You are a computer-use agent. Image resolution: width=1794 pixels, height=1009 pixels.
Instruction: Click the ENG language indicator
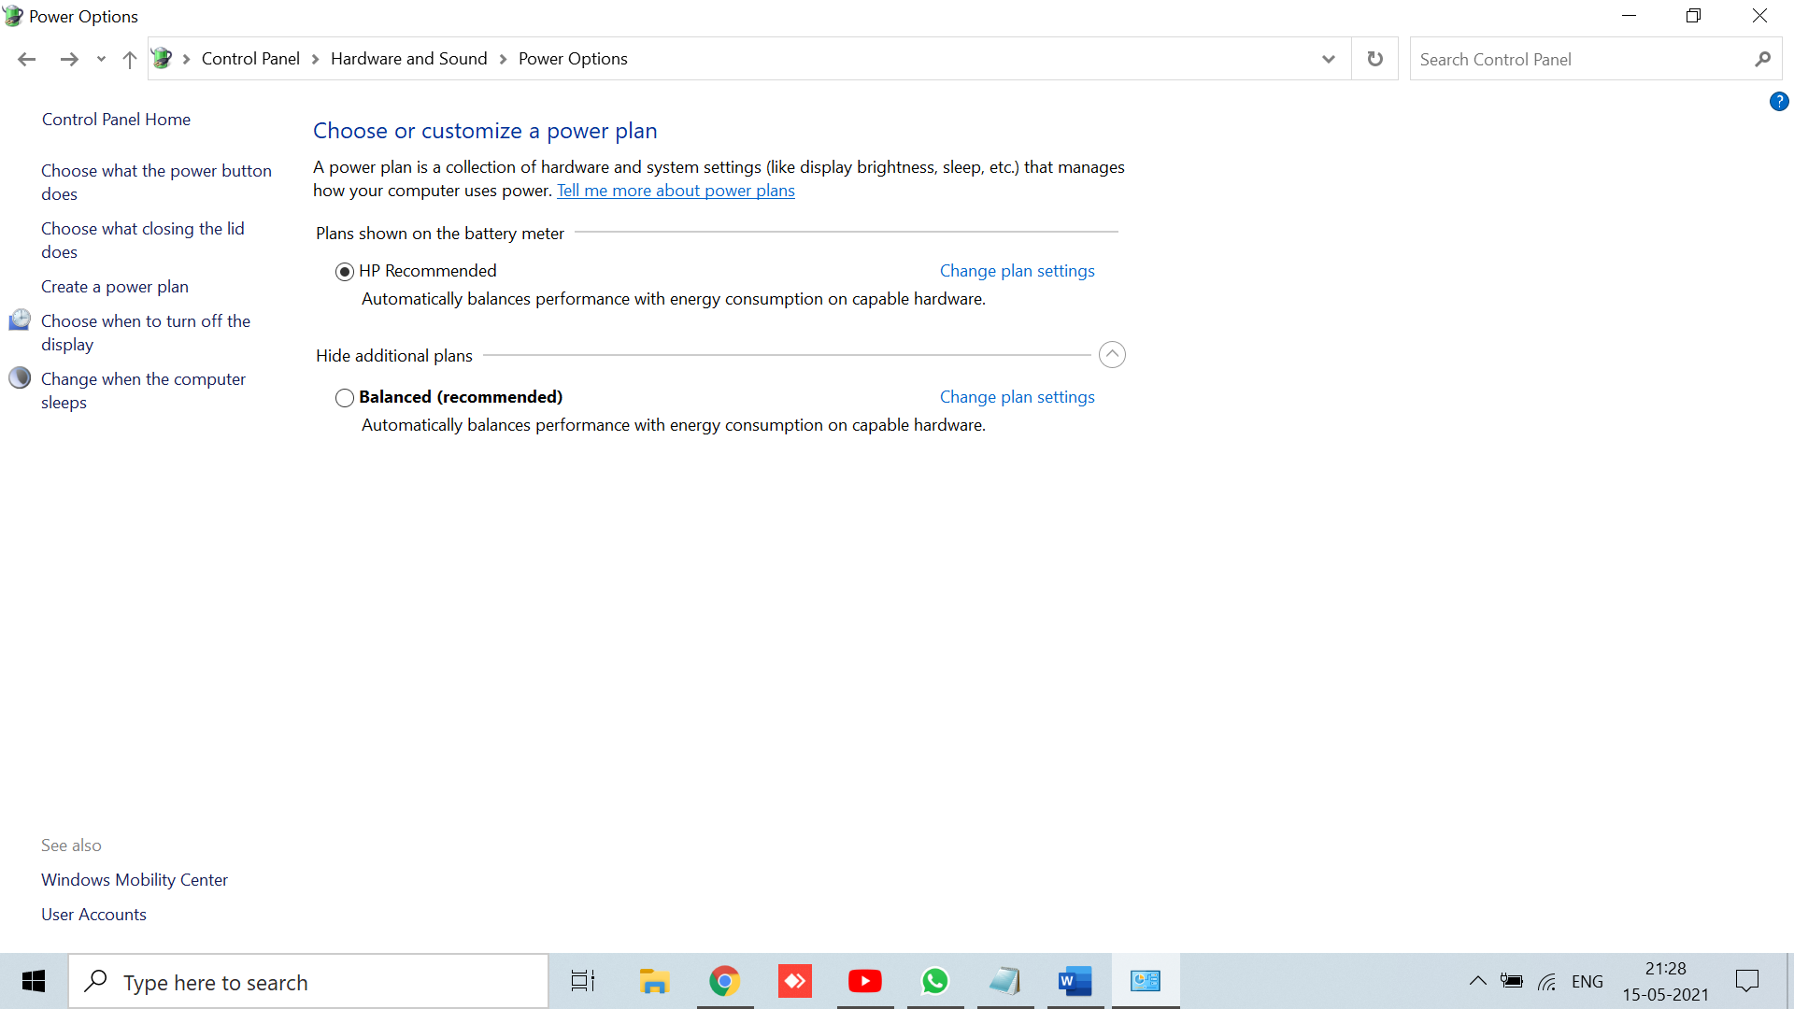click(x=1588, y=981)
